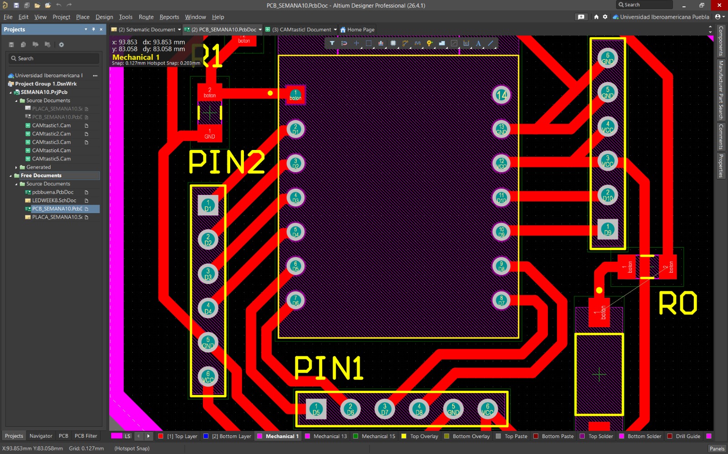Image resolution: width=728 pixels, height=454 pixels.
Task: Pin the Projects panel
Action: pyautogui.click(x=94, y=29)
